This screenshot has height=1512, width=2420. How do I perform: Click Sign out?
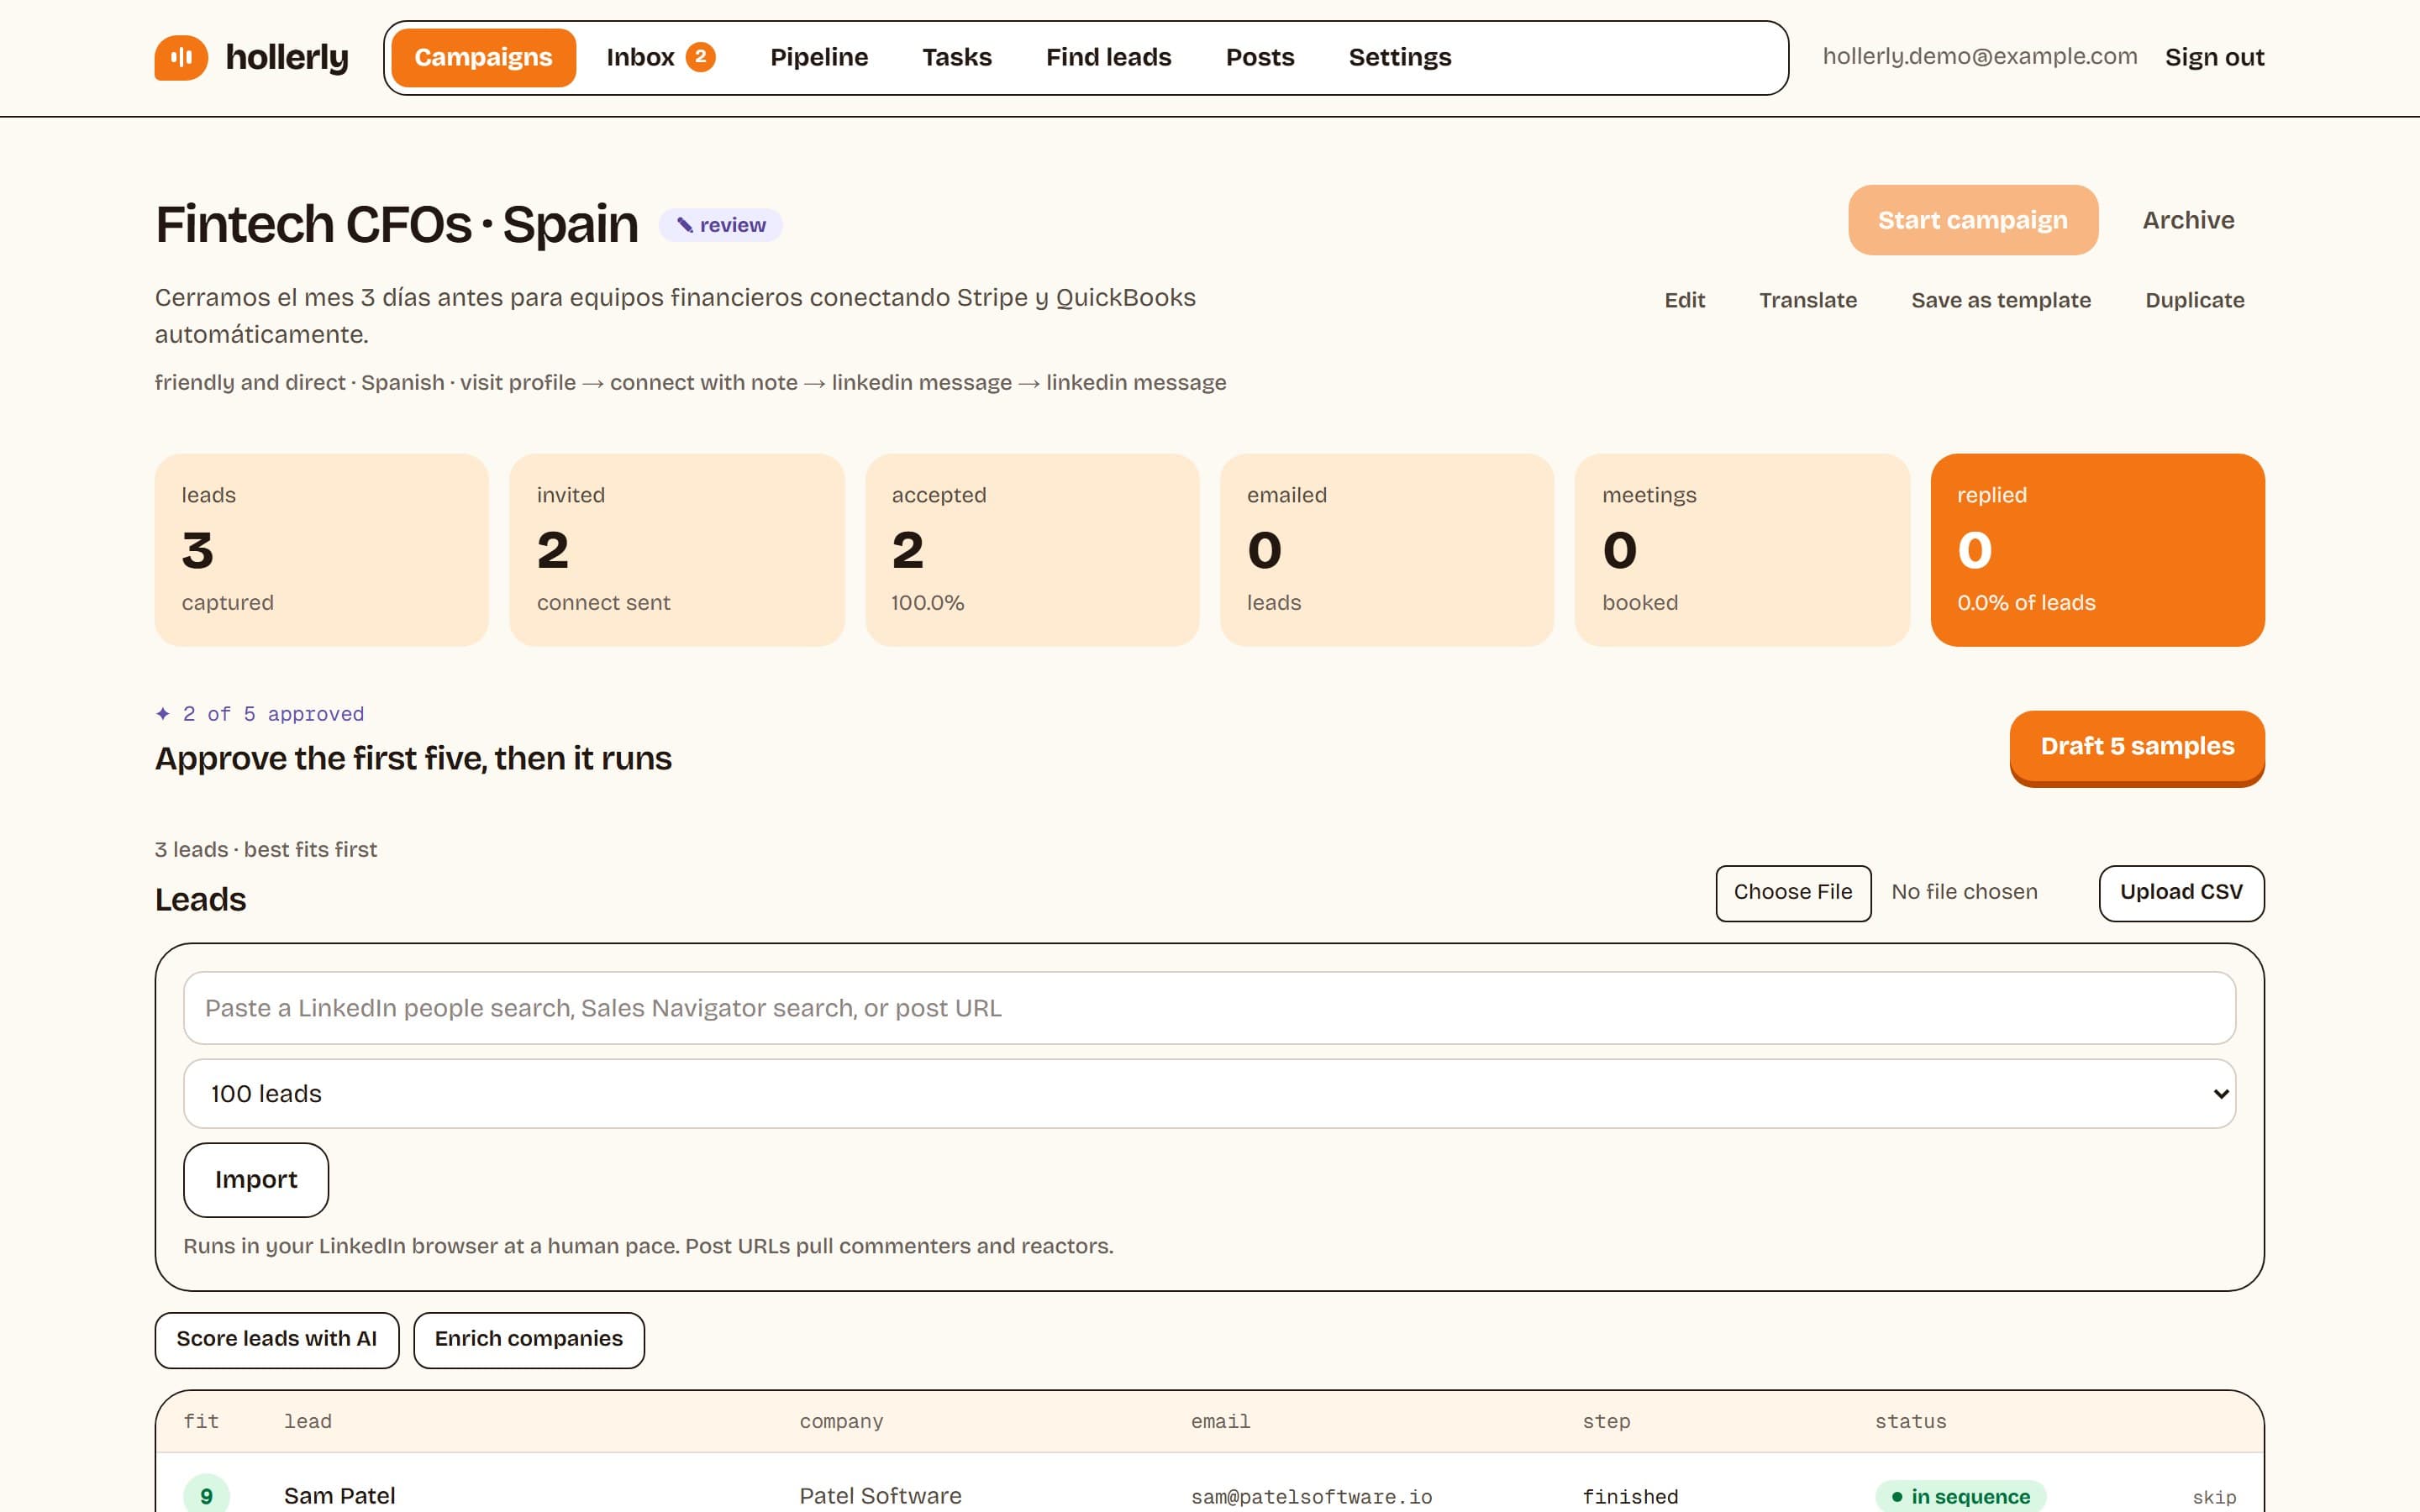[x=2214, y=57]
